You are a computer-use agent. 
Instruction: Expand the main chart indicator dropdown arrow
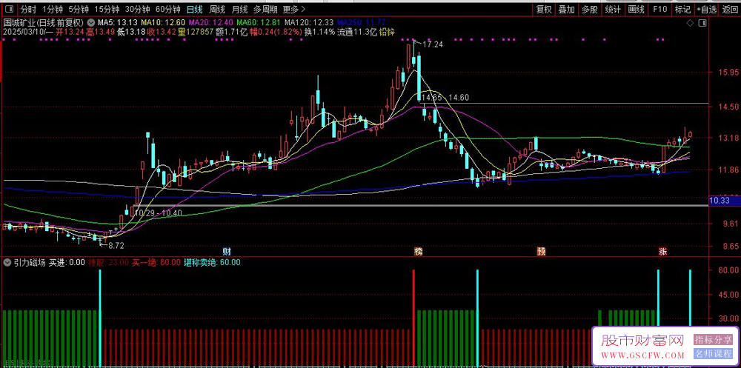pyautogui.click(x=90, y=23)
